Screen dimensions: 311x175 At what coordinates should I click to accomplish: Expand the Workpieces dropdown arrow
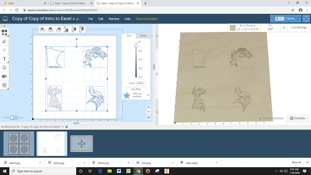tap(63, 127)
